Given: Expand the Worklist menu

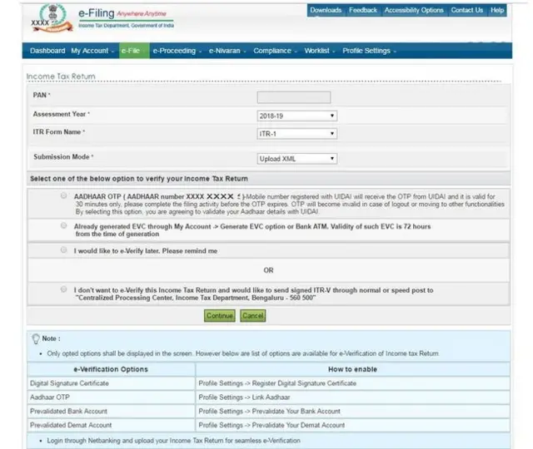Looking at the screenshot, I should point(320,51).
